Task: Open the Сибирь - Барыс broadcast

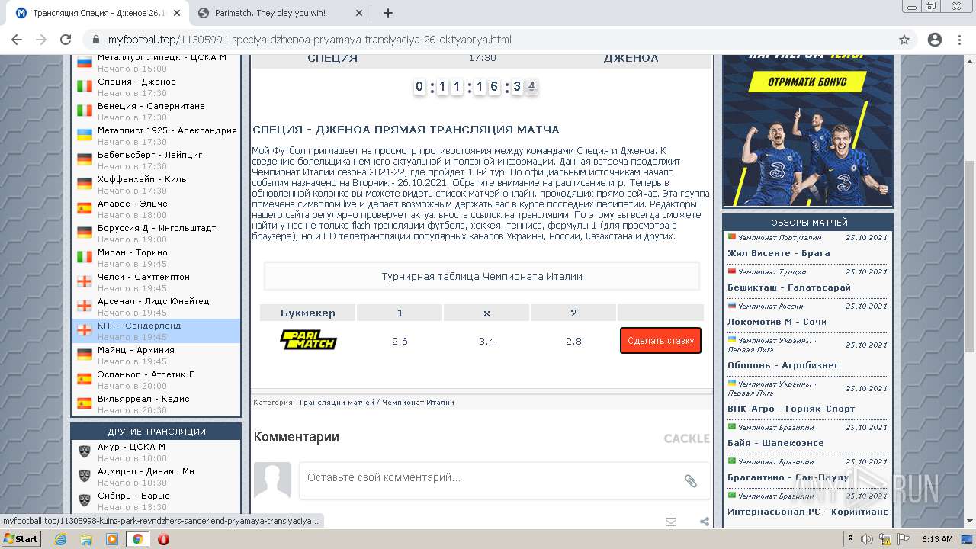Action: coord(133,496)
